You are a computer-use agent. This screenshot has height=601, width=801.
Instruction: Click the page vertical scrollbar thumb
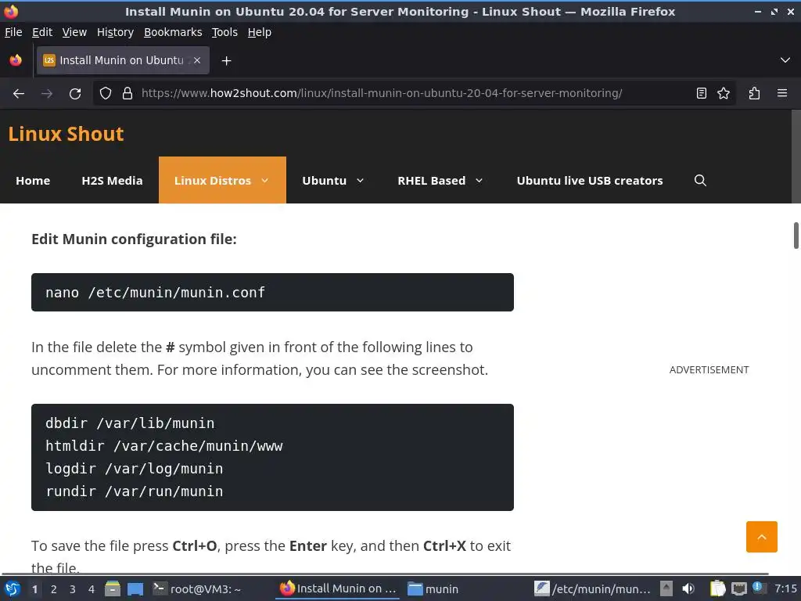[x=796, y=235]
